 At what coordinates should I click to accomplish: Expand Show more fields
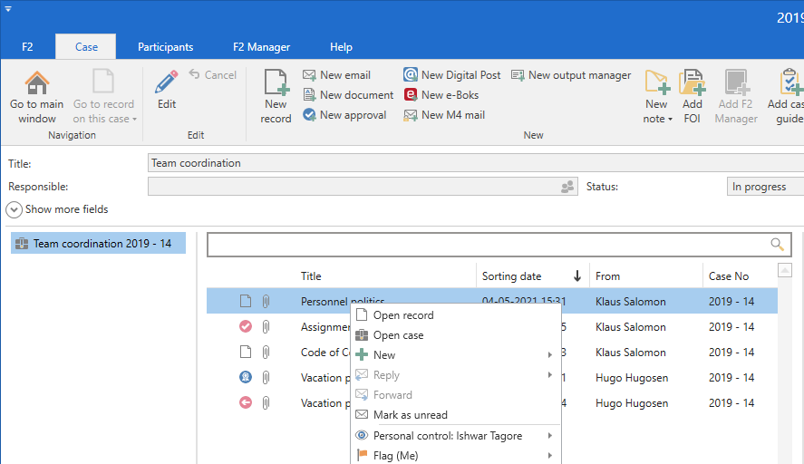(x=15, y=209)
